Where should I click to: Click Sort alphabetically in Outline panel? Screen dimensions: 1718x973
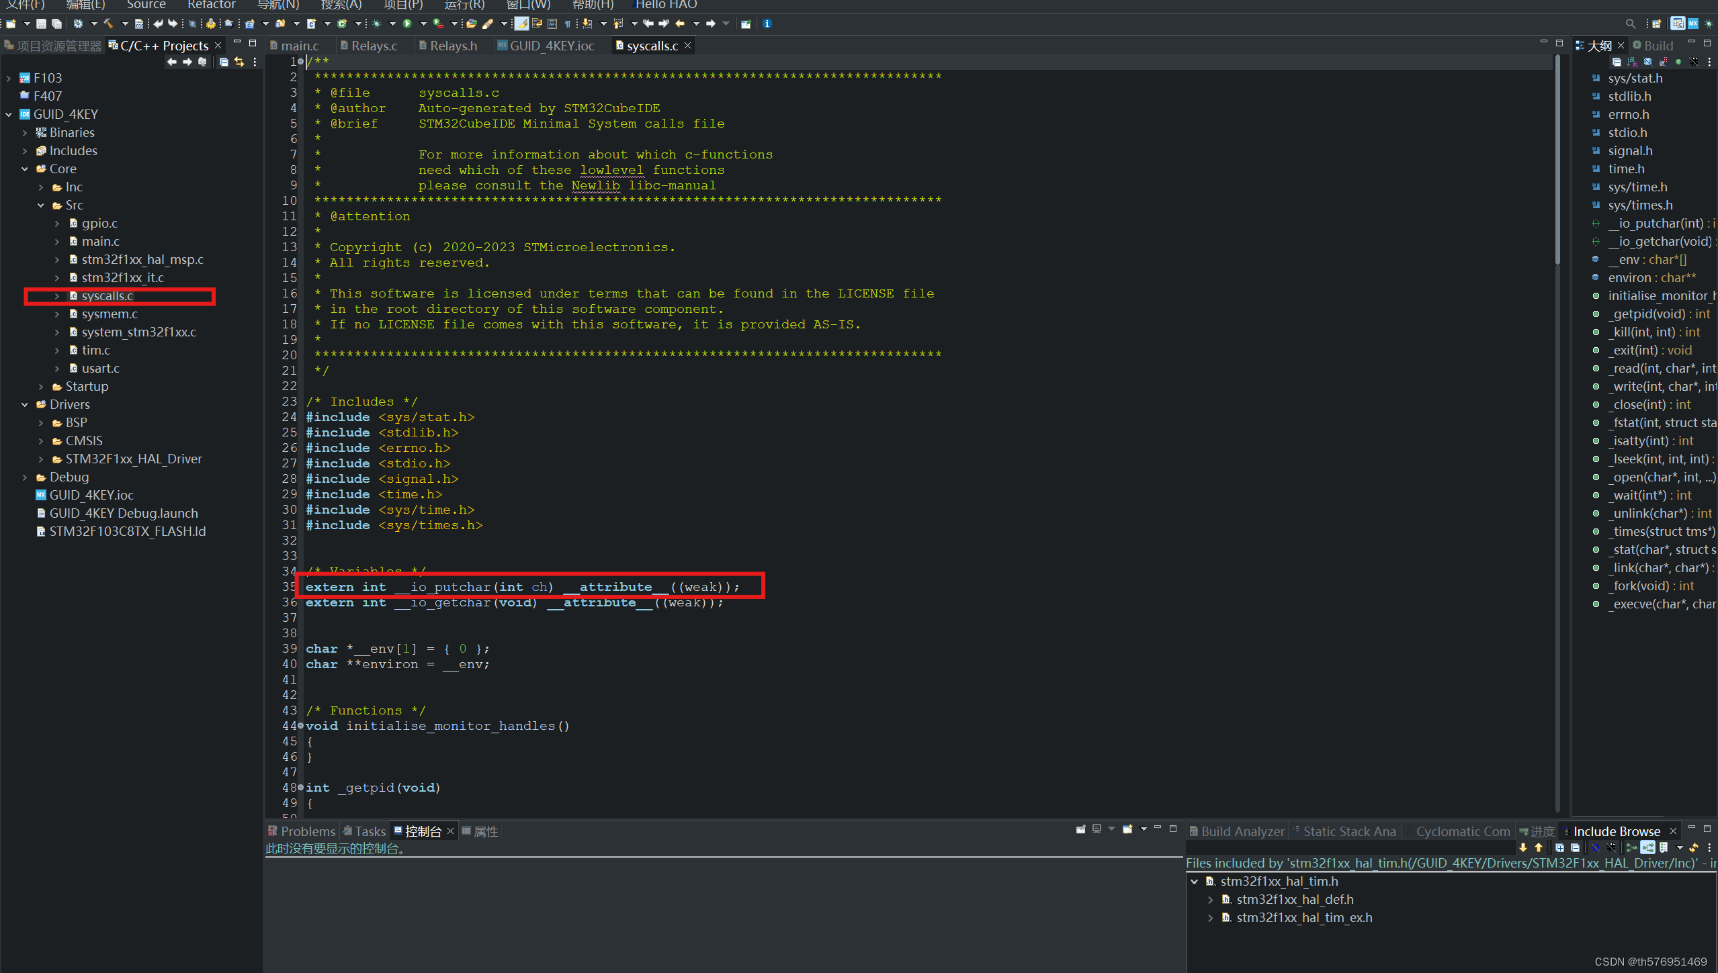click(1632, 62)
